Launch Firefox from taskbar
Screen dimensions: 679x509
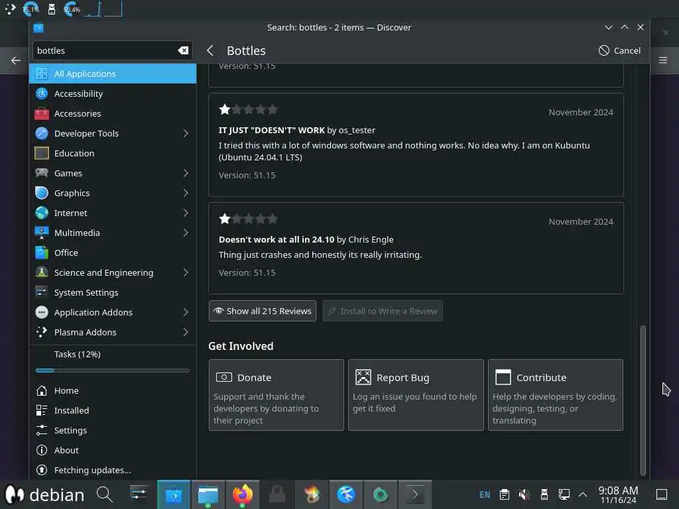pyautogui.click(x=243, y=494)
